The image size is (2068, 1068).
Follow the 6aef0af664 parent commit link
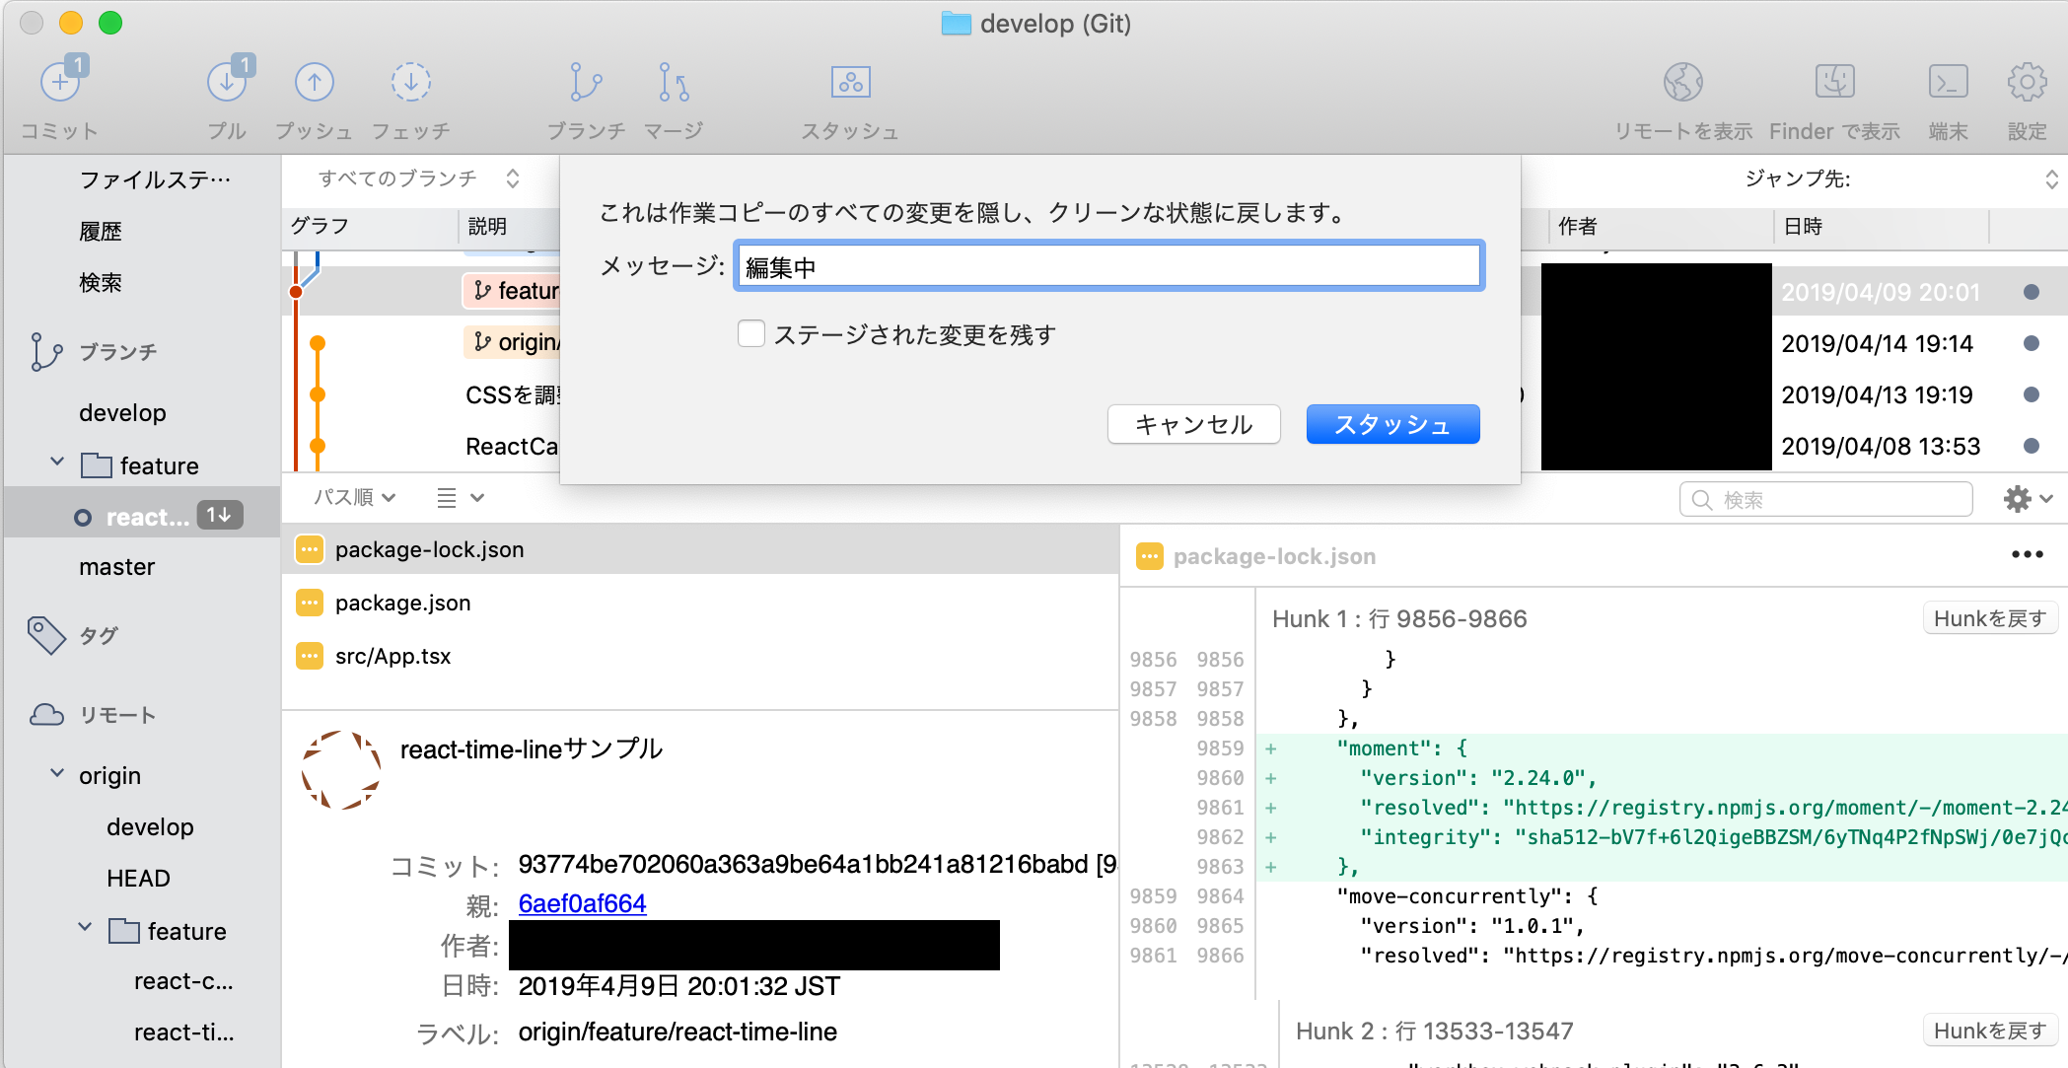[x=582, y=902]
